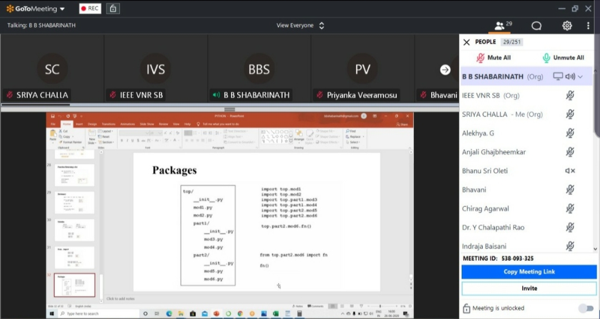Click the red REC recording indicator
Screen dimensions: 600x319
tap(90, 9)
